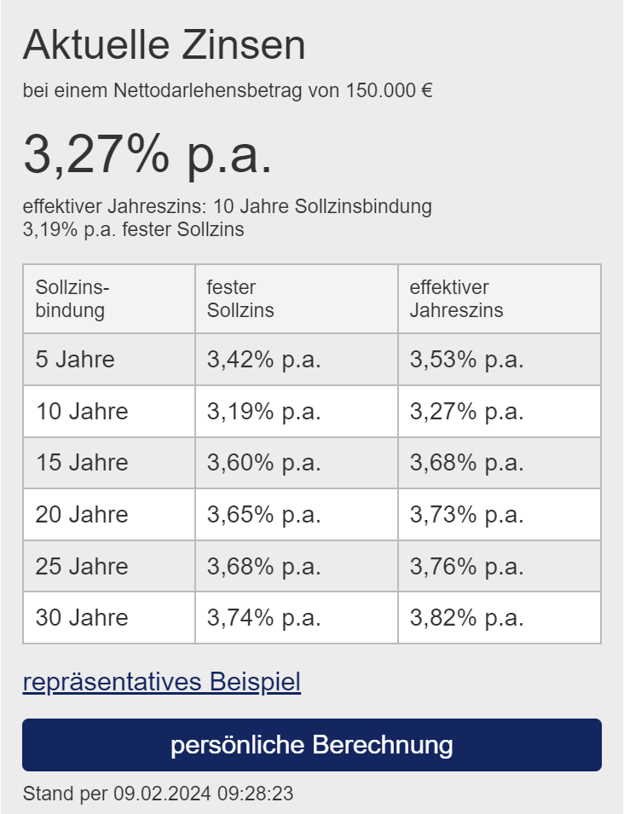This screenshot has width=624, height=814.
Task: Select the "10 Jahre" row label
Action: 82,412
